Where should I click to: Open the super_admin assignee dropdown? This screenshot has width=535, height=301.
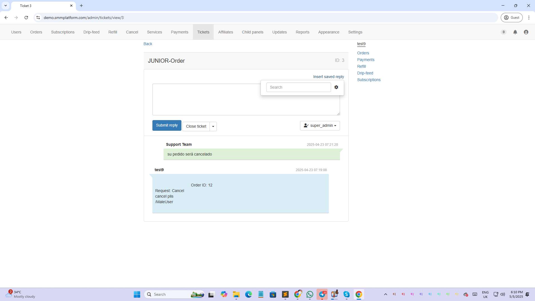320,126
